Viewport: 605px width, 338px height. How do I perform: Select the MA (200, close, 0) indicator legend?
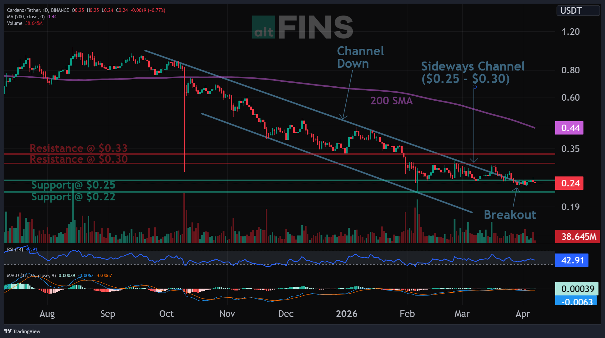point(26,17)
